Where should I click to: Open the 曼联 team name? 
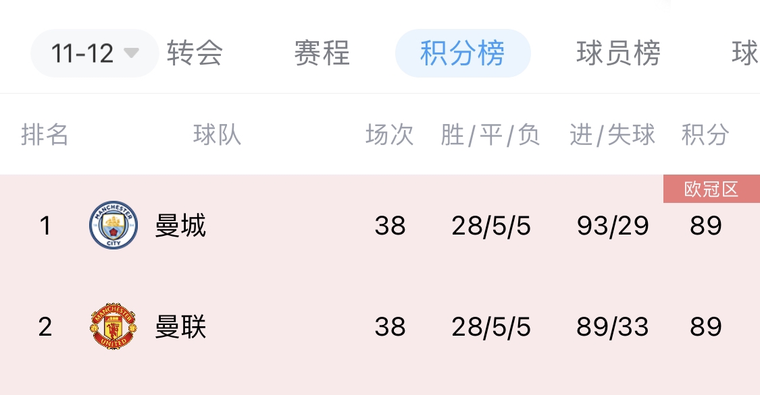tap(180, 326)
